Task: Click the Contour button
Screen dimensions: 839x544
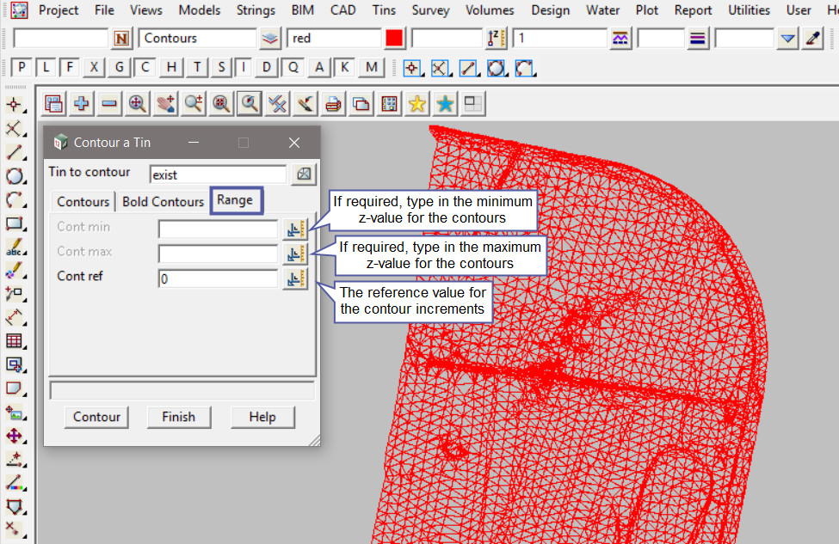Action: click(x=96, y=417)
